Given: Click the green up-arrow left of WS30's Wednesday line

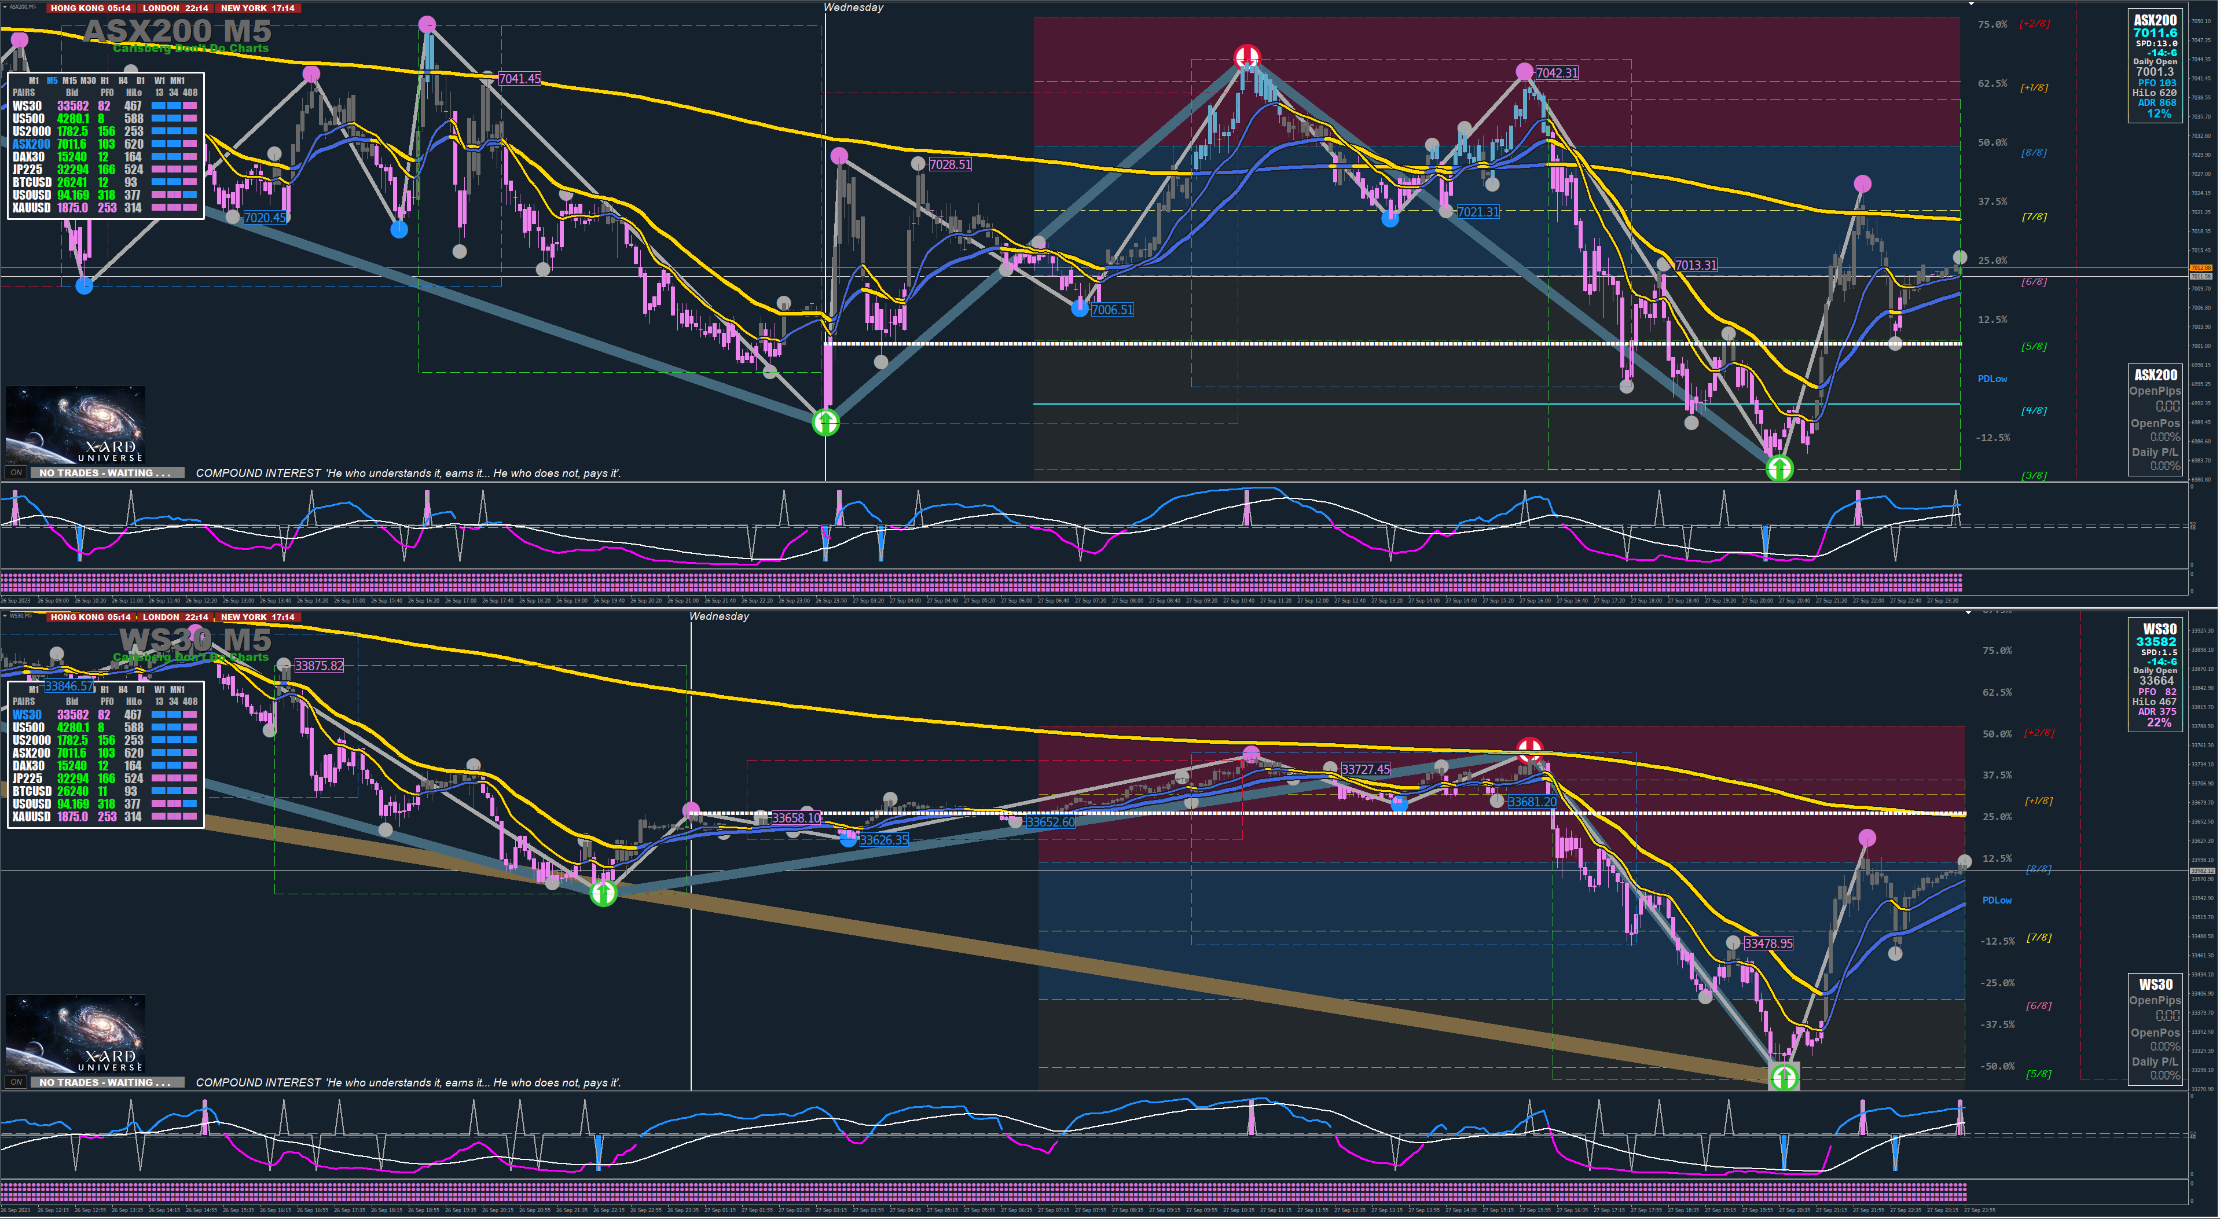Looking at the screenshot, I should click(x=603, y=893).
